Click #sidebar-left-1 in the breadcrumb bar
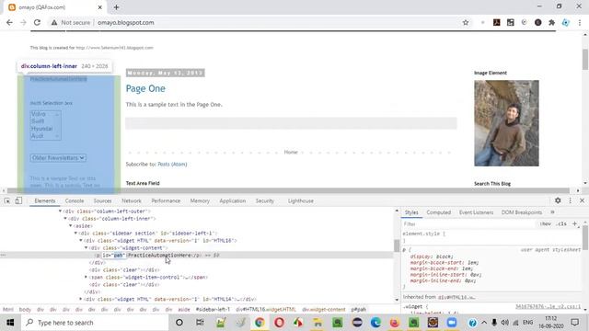The image size is (589, 331). tap(213, 310)
